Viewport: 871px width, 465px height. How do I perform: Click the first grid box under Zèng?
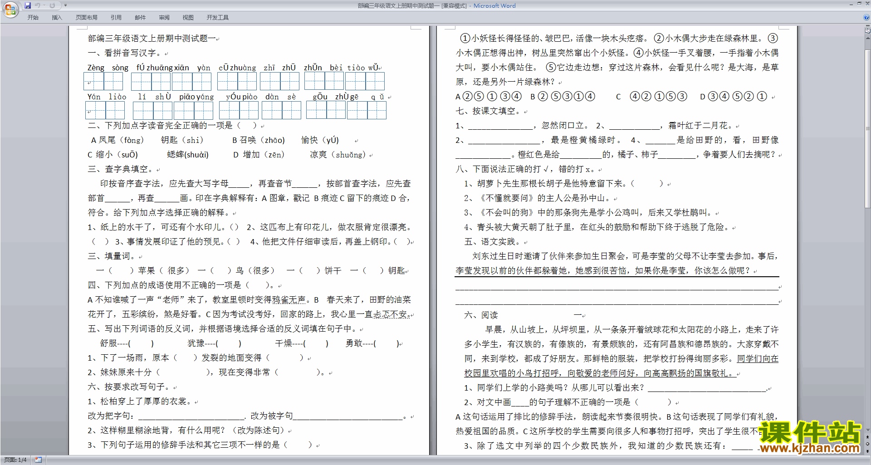pos(94,81)
